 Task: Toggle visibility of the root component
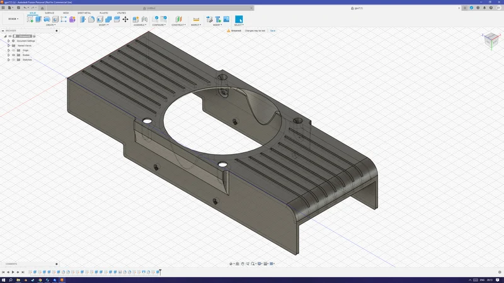10,36
